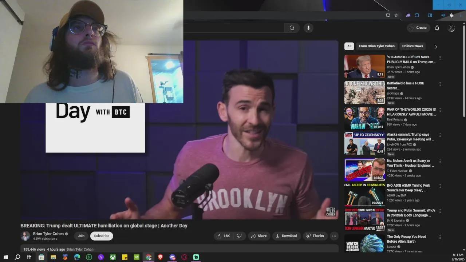Open War of the Worlds review thumbnail
This screenshot has height=262, width=466.
(x=364, y=118)
